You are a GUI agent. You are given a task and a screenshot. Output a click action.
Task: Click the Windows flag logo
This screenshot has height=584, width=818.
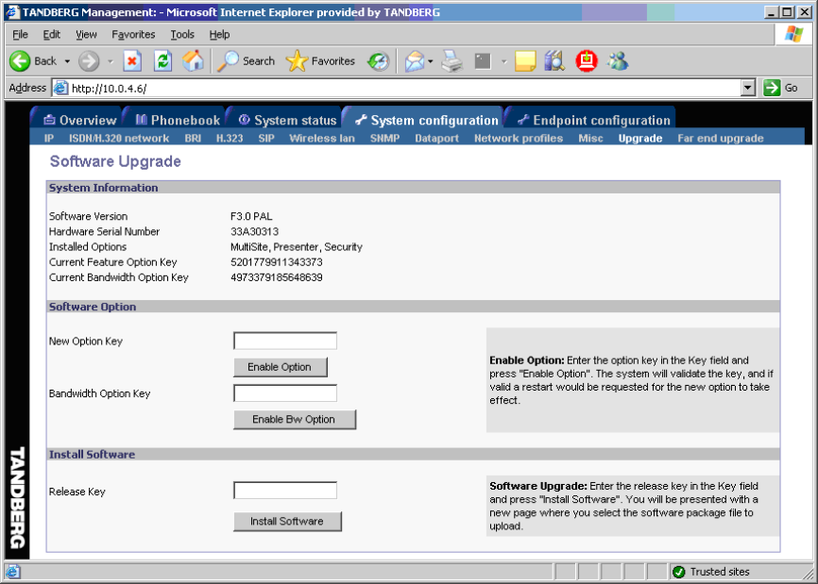pos(794,34)
